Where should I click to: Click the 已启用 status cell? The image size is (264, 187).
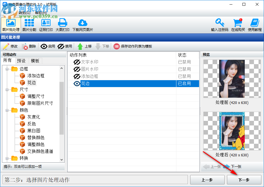(188, 84)
